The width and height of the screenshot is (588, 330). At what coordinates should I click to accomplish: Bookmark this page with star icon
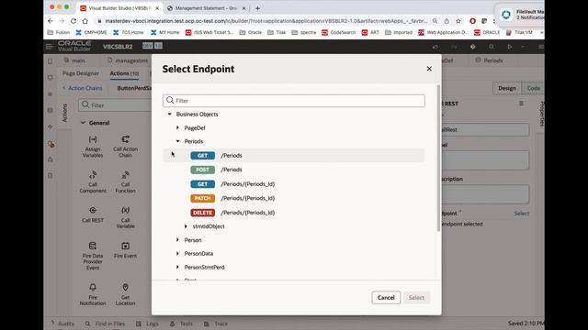pyautogui.click(x=458, y=21)
